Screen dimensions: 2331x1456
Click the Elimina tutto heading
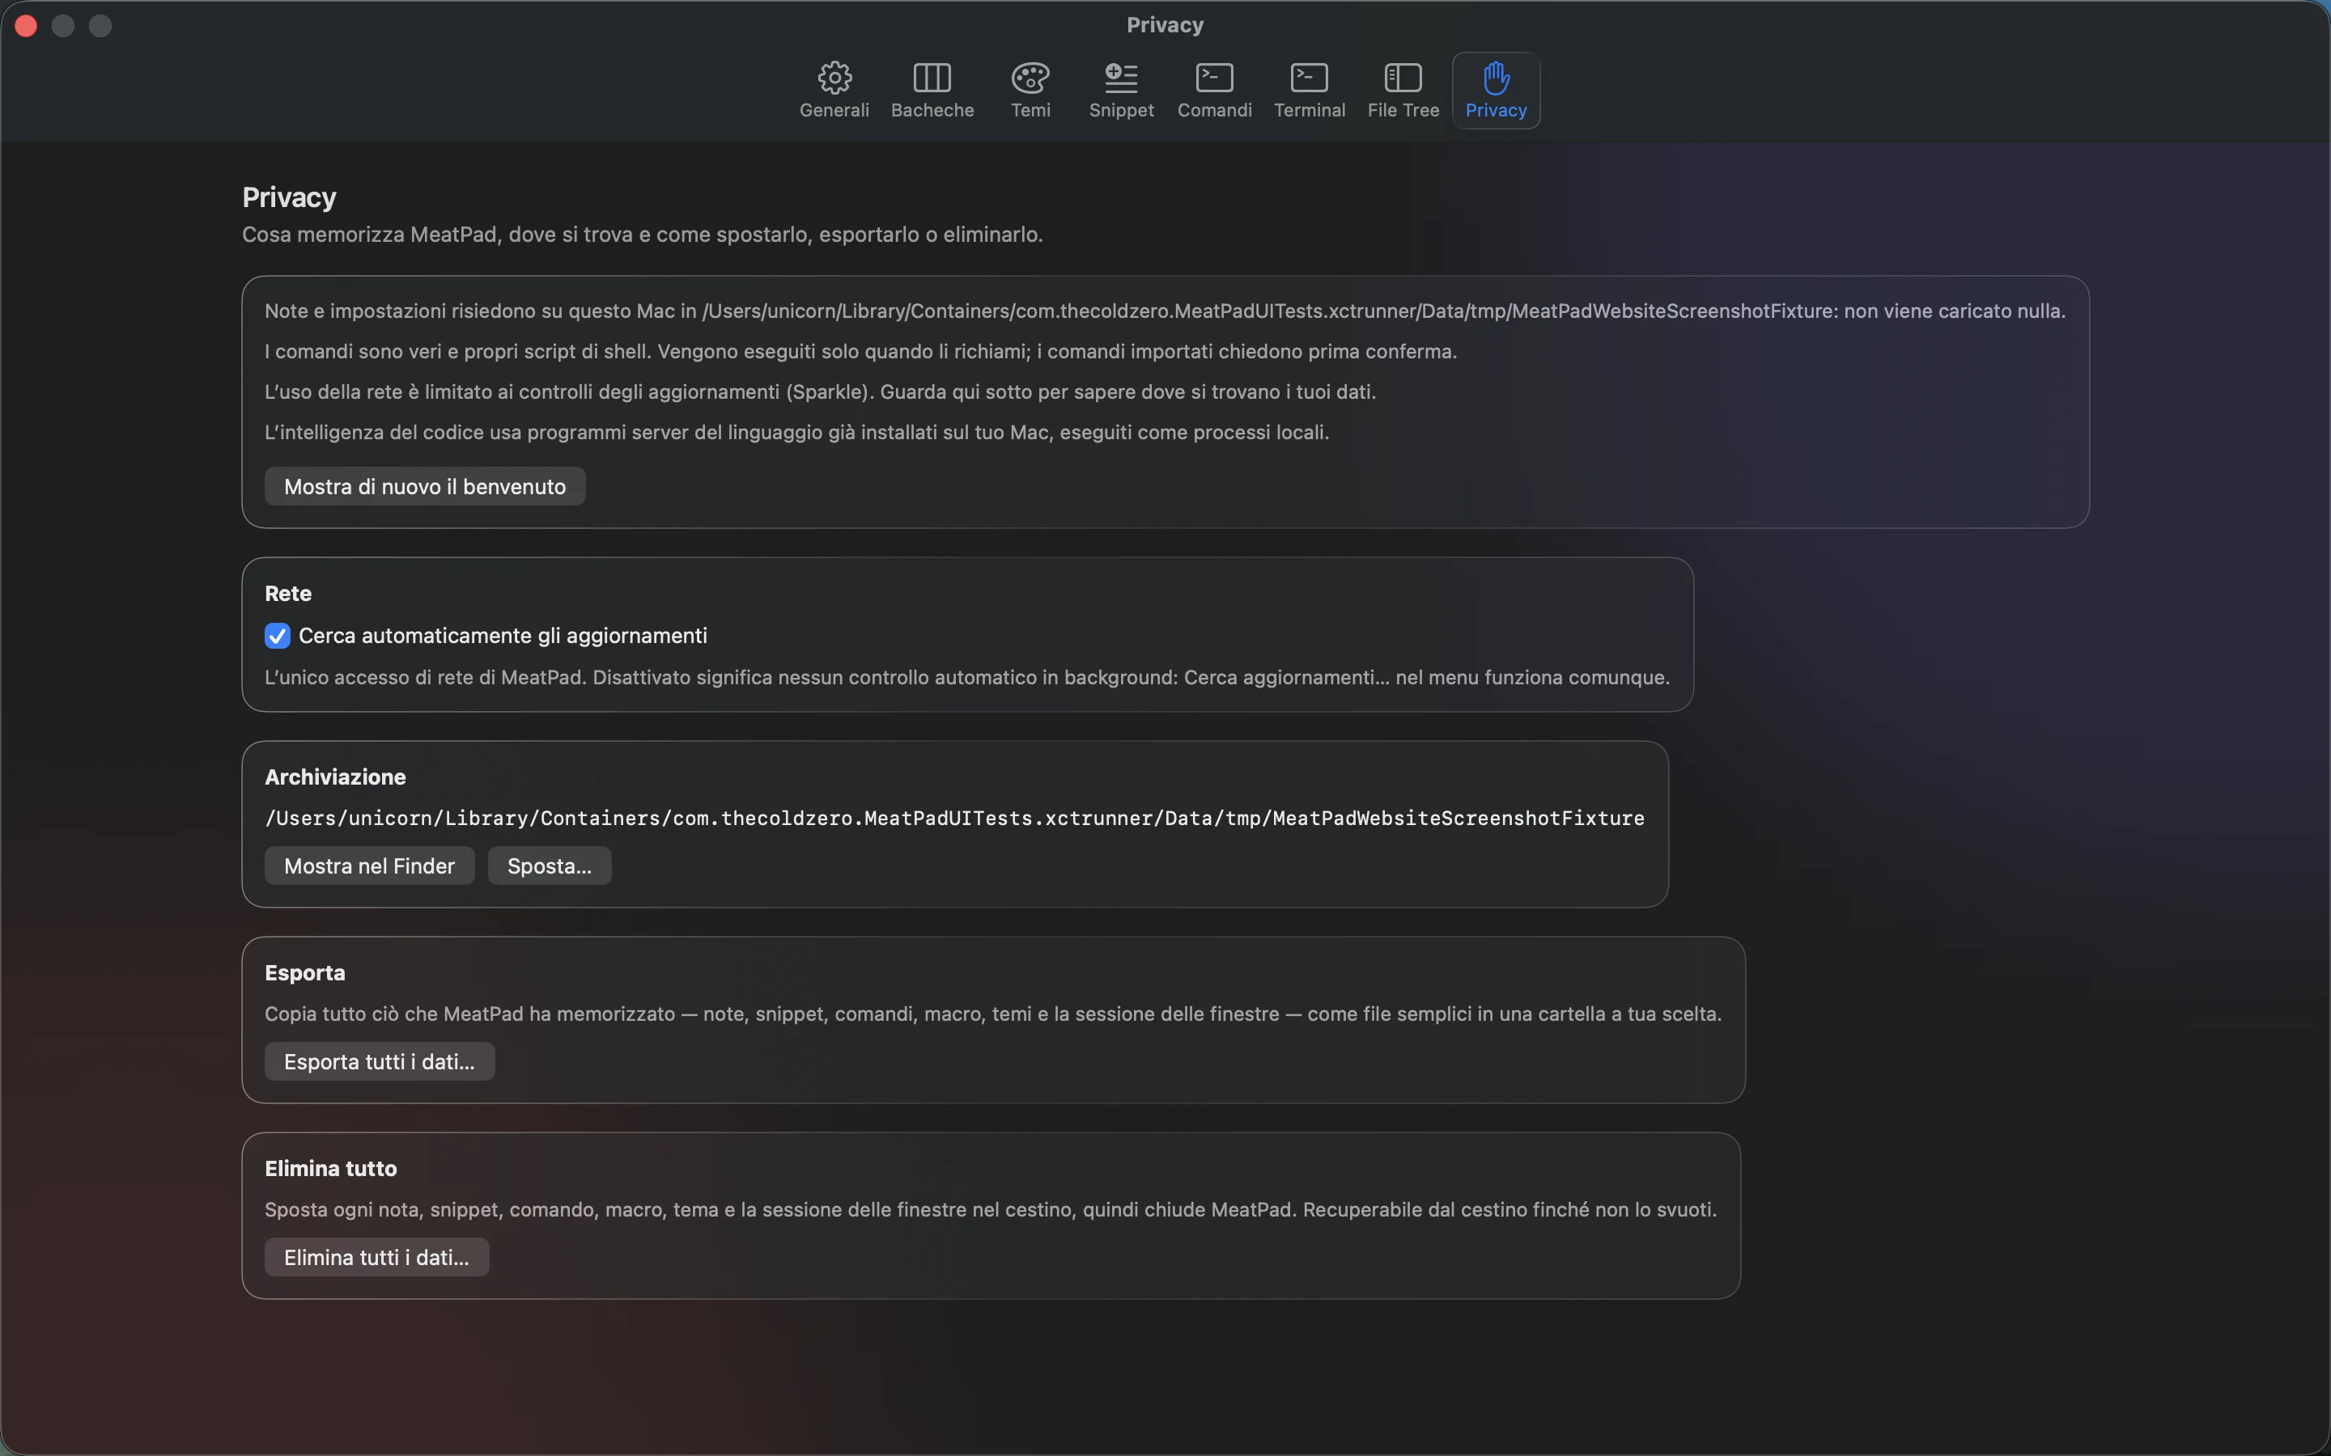(x=330, y=1168)
